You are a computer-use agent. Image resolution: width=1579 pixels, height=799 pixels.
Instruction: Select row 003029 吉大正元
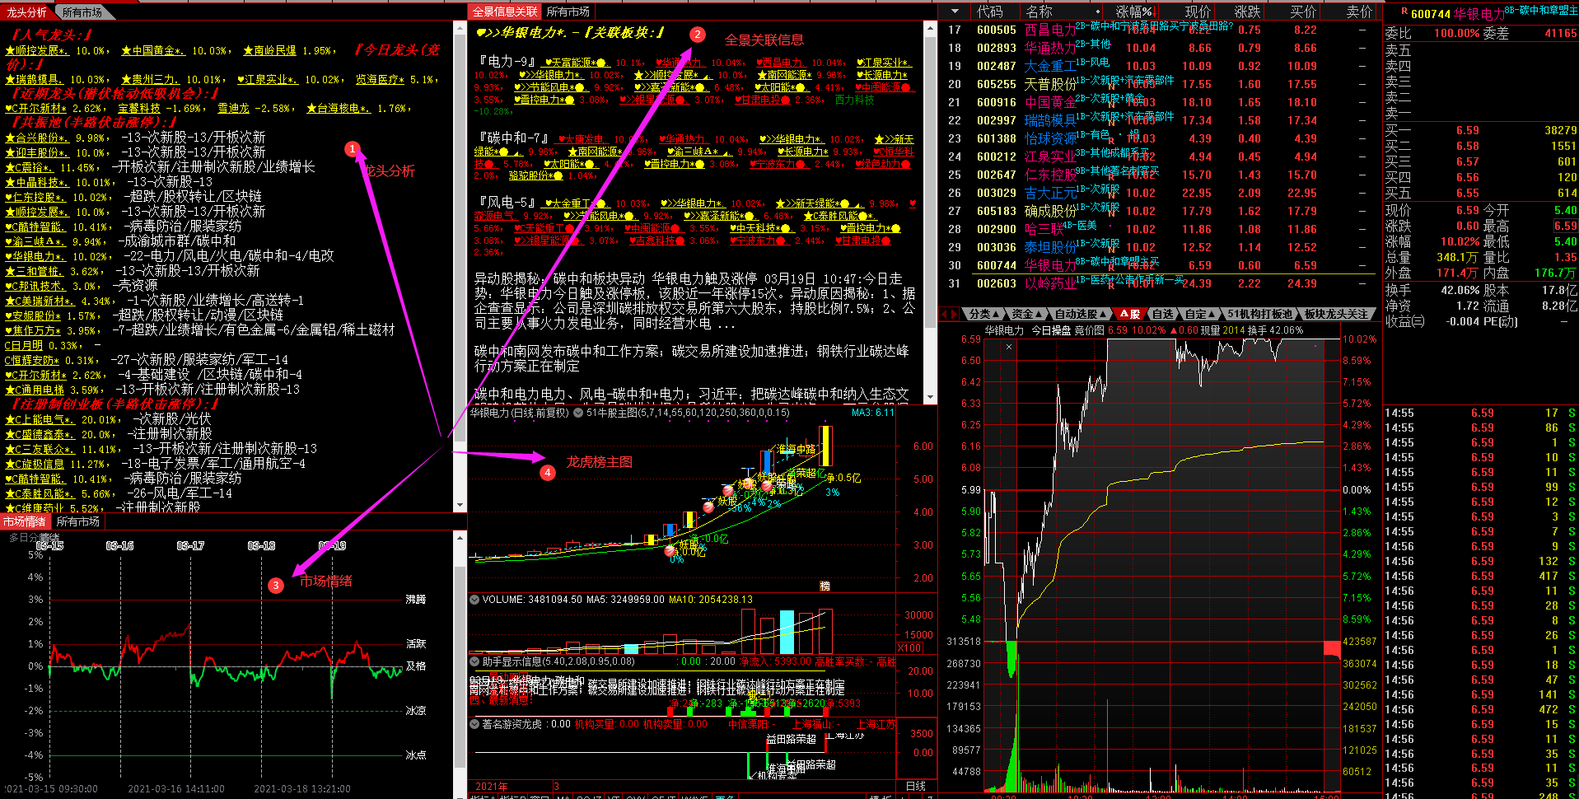[x=1160, y=193]
